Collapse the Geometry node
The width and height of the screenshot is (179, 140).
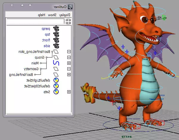69,69
